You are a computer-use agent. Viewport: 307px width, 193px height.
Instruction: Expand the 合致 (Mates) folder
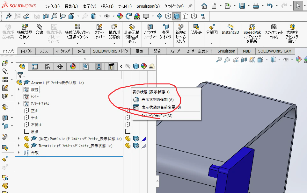[x=19, y=153]
